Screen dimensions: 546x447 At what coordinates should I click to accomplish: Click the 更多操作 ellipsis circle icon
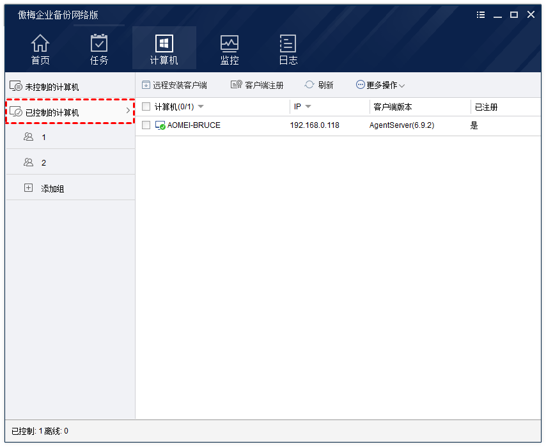[x=361, y=84]
